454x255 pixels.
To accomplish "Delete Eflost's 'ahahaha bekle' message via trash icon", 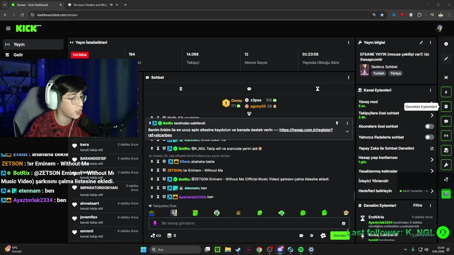I will [152, 161].
